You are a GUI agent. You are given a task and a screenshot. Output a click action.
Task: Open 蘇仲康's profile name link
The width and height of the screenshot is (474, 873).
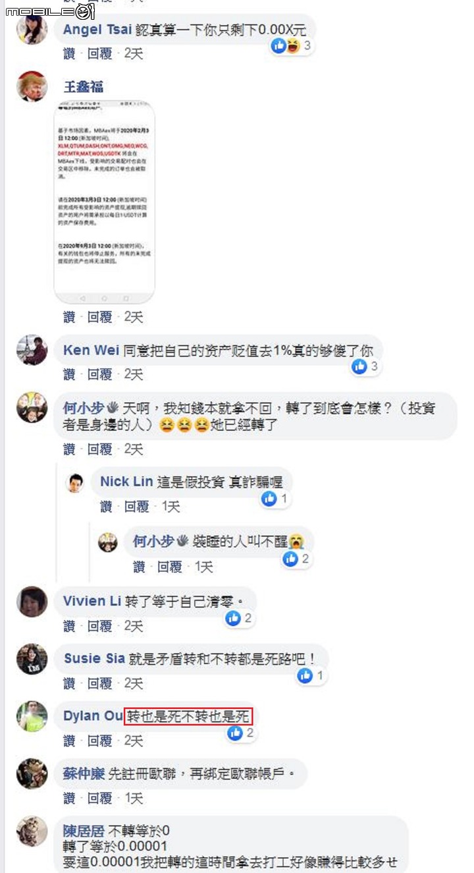[x=84, y=774]
